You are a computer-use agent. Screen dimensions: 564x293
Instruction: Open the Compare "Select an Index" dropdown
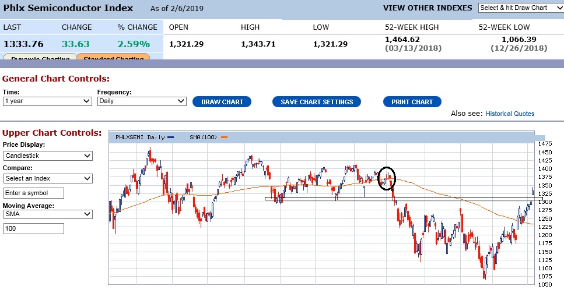[47, 178]
